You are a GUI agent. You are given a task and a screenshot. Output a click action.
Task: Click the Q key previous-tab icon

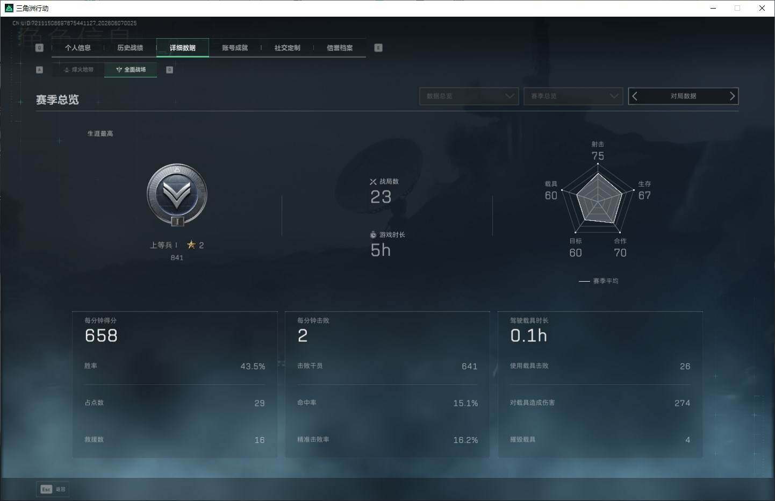pyautogui.click(x=39, y=48)
